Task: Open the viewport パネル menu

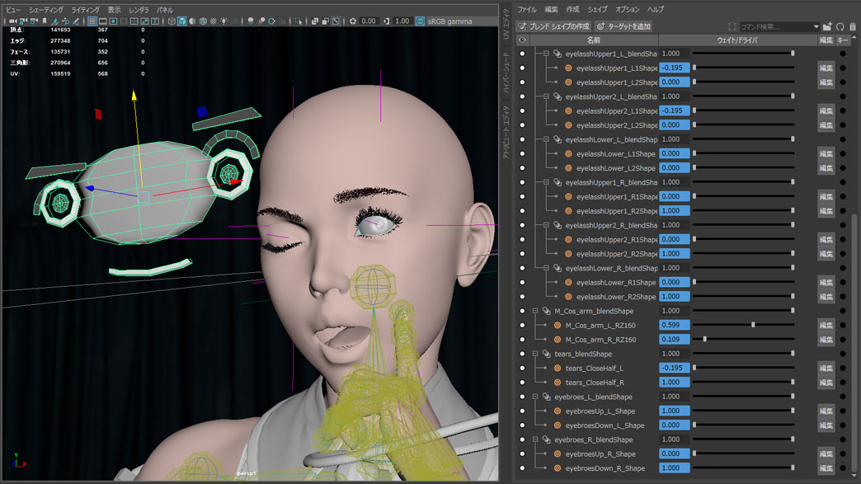Action: tap(165, 10)
